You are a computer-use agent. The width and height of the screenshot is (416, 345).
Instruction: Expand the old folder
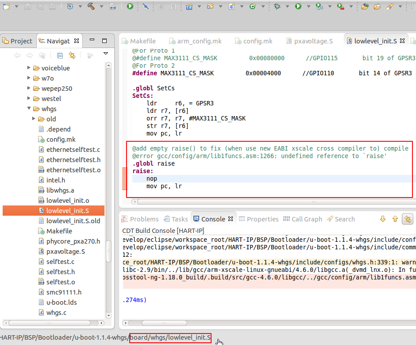(x=34, y=119)
